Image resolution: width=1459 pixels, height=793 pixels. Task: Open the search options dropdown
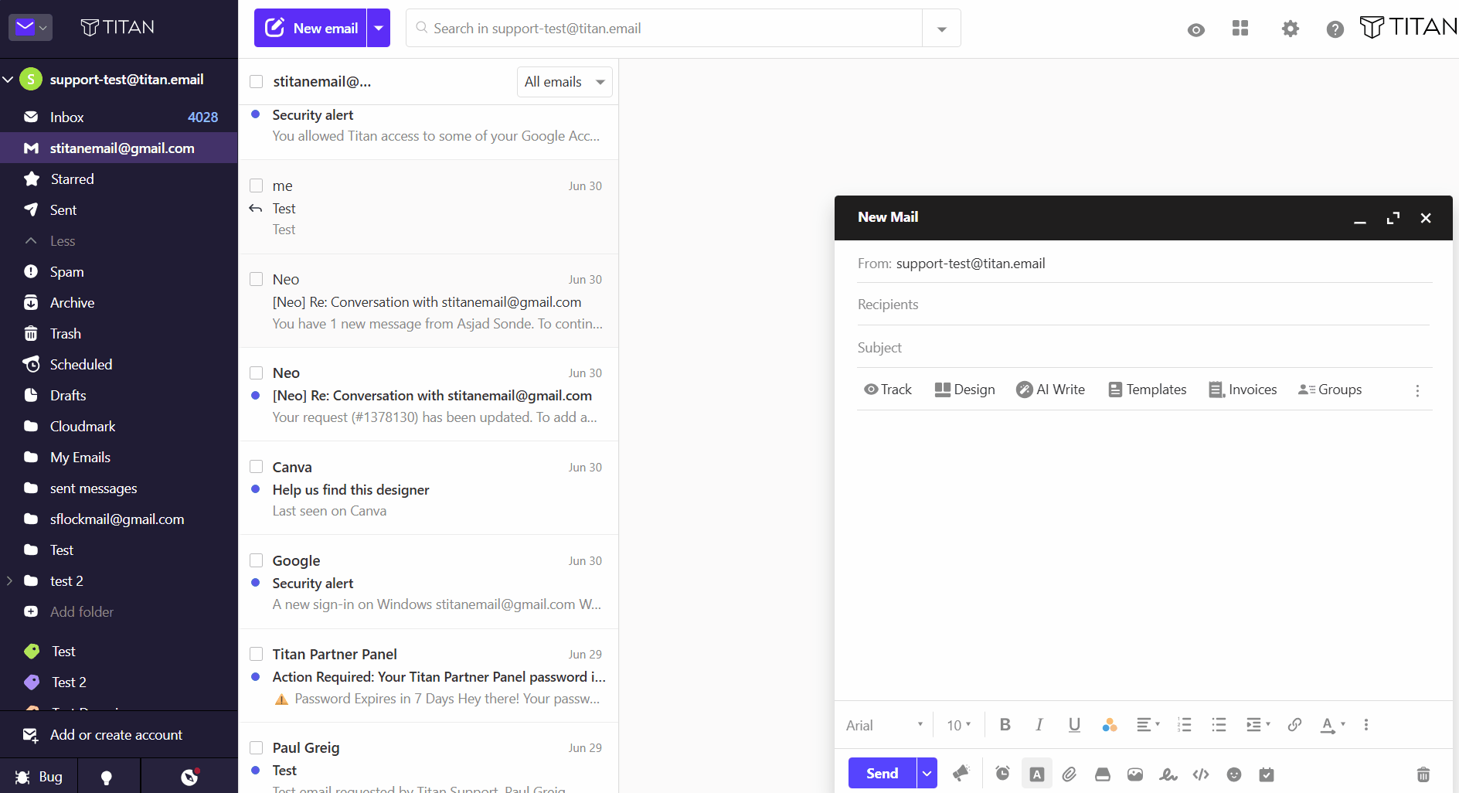click(941, 29)
